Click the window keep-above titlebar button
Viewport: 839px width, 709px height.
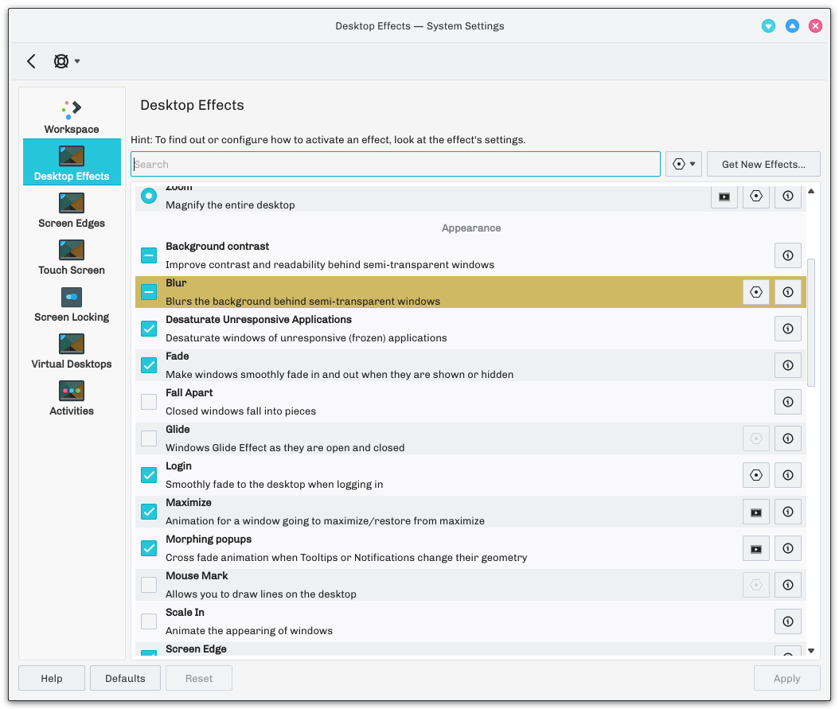(x=792, y=25)
